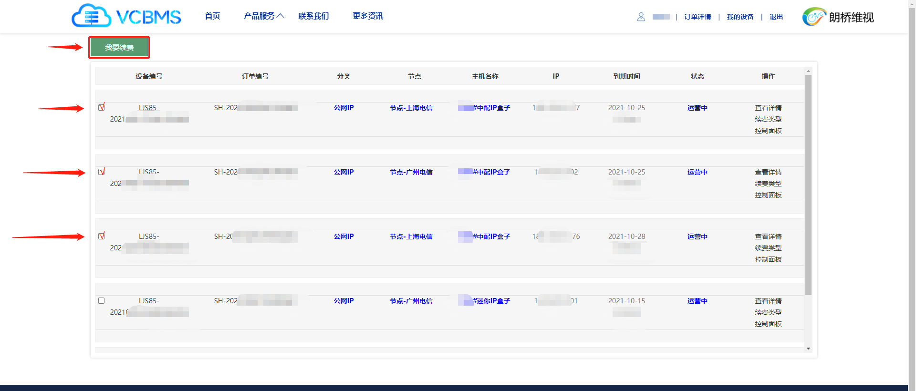Click the table scrollbar down arrow
916x391 pixels.
(x=808, y=349)
